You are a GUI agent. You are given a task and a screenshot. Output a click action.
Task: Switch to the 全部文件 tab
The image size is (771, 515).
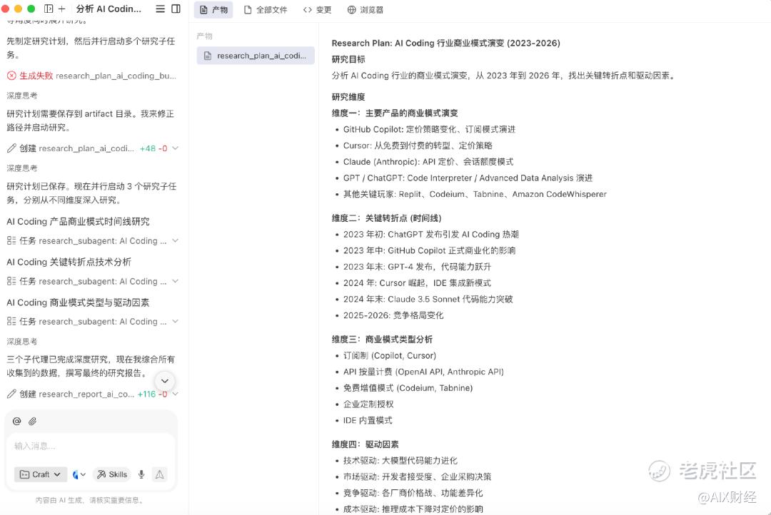[x=266, y=10]
